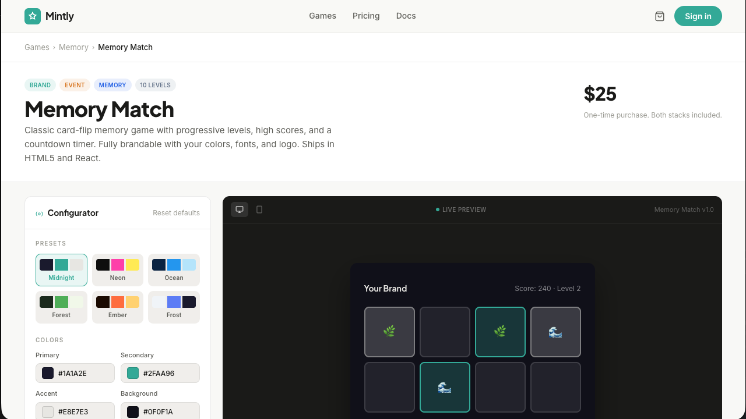Image resolution: width=746 pixels, height=419 pixels.
Task: Switch preview to mobile view icon
Action: tap(259, 210)
